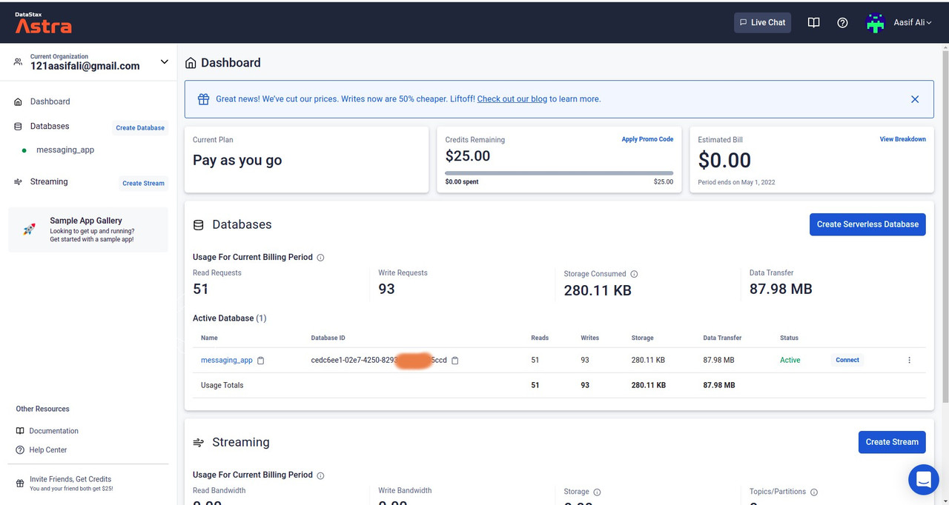
Task: Open the messaging_app database link in table
Action: click(227, 361)
